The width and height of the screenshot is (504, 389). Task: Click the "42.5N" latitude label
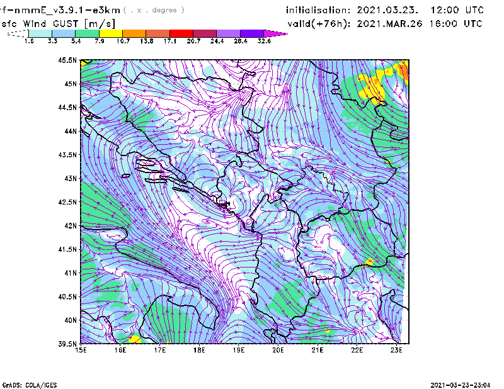[67, 202]
